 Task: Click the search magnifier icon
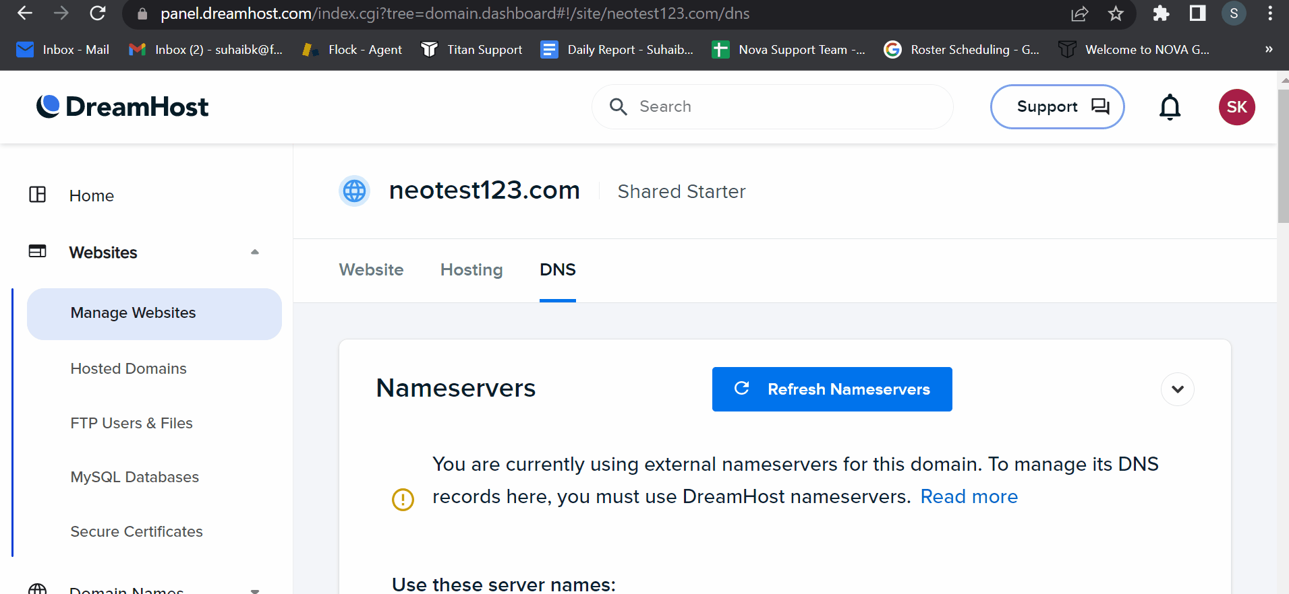pos(618,106)
